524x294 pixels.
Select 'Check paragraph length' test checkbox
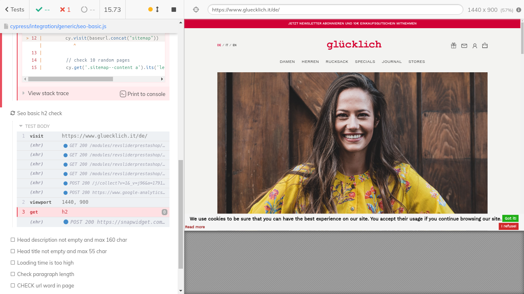coord(13,274)
